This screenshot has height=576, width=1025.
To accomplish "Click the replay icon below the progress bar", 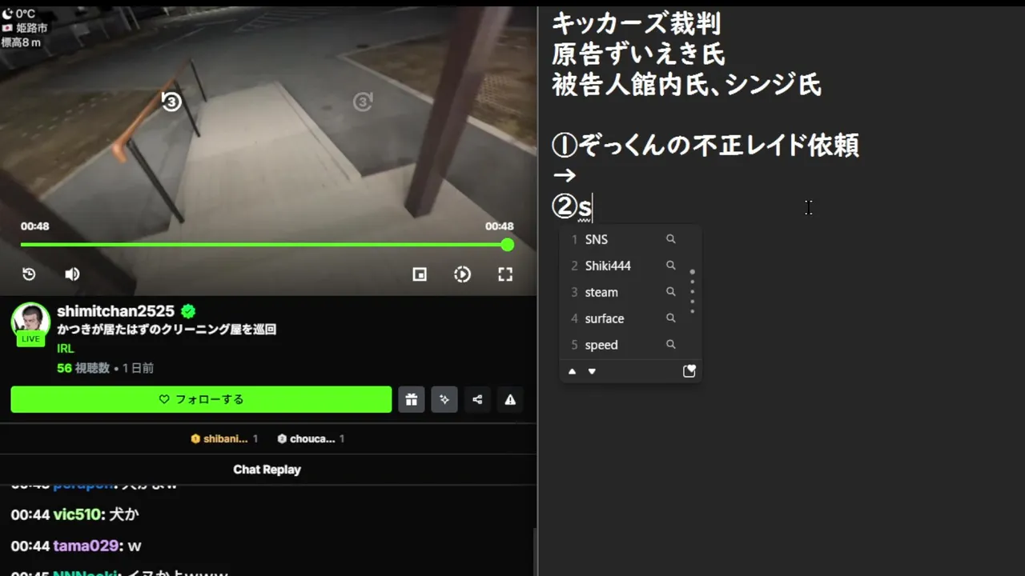I will tap(29, 274).
